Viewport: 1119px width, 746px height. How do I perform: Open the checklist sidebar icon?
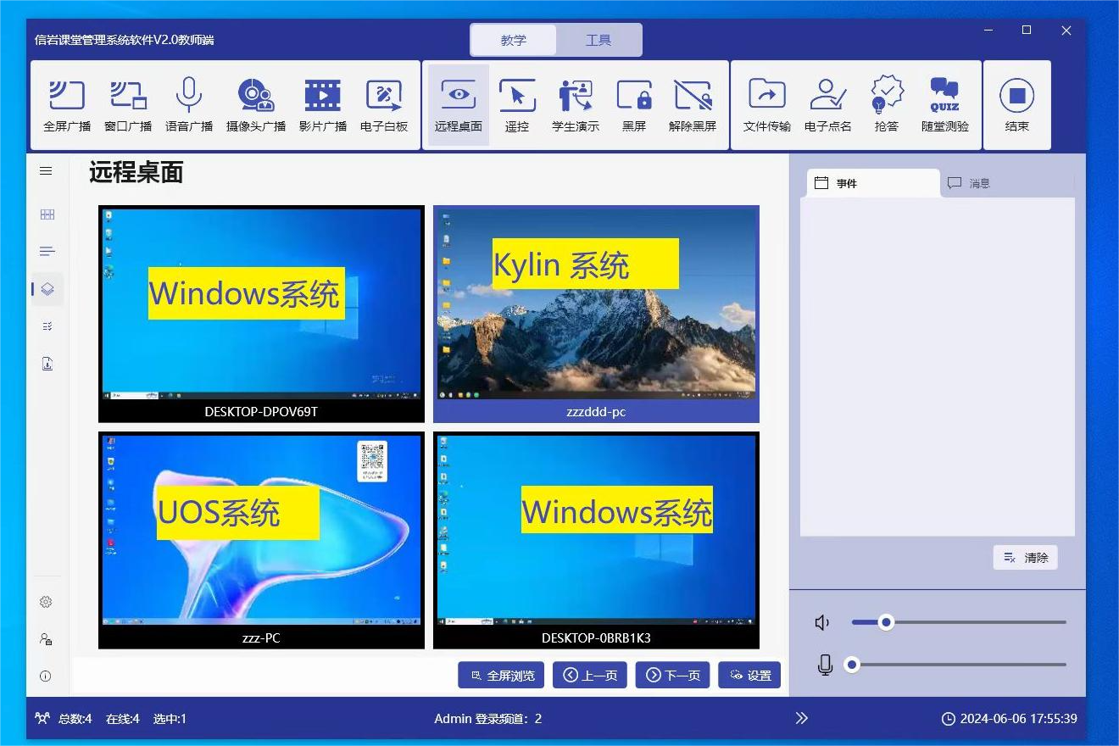click(x=47, y=326)
